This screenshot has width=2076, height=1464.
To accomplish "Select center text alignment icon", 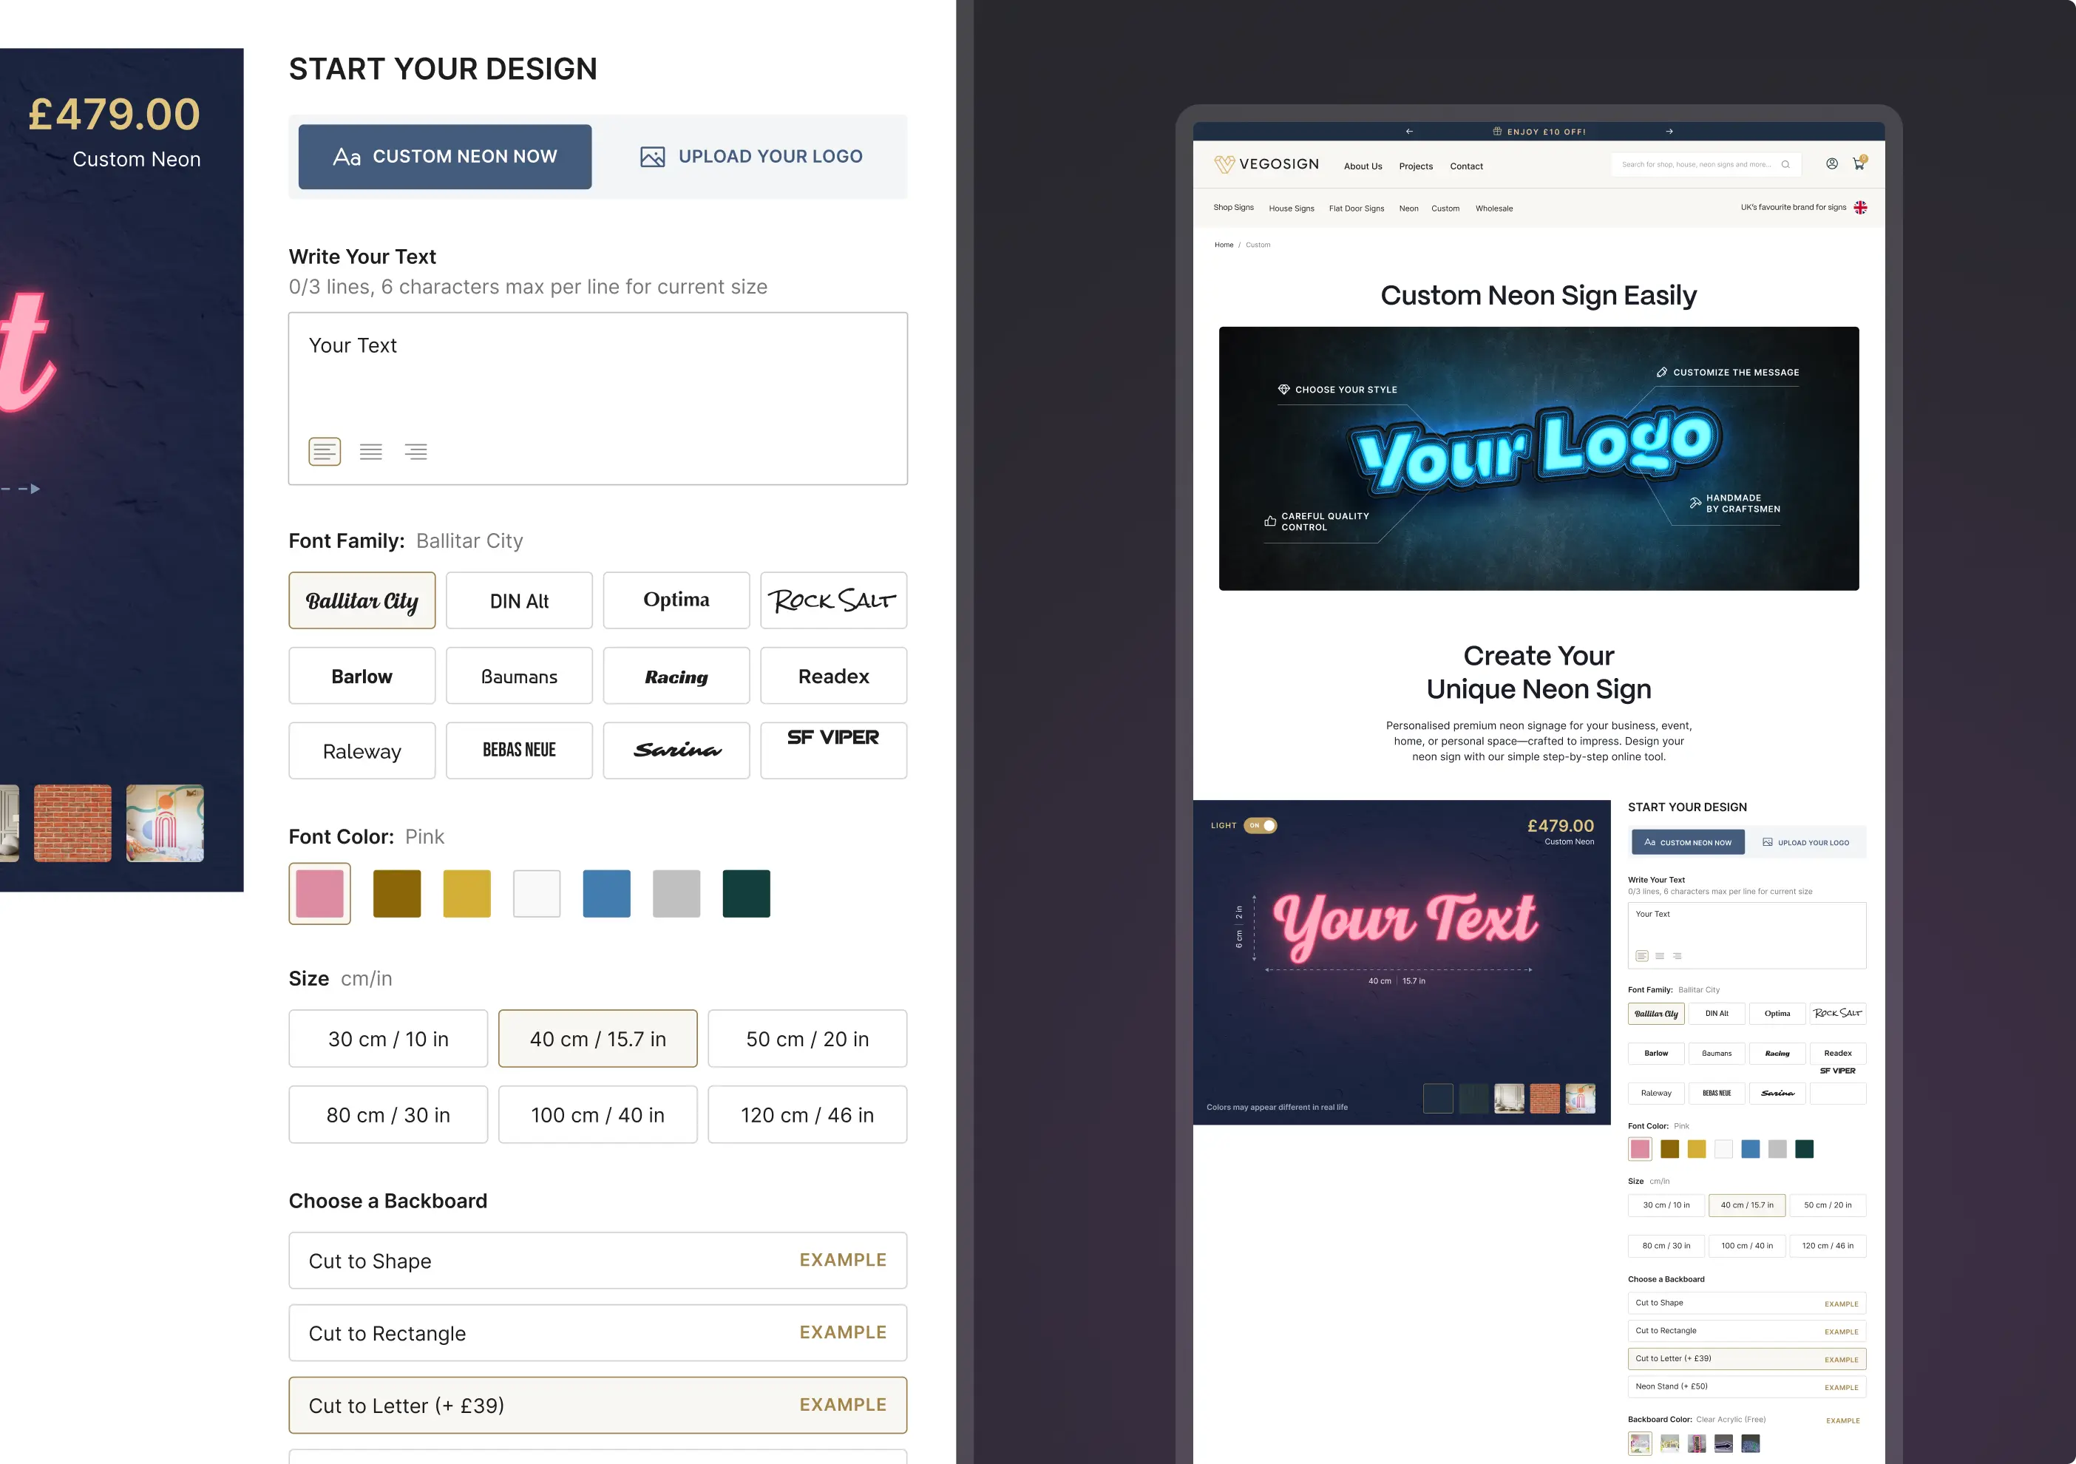I will click(370, 451).
